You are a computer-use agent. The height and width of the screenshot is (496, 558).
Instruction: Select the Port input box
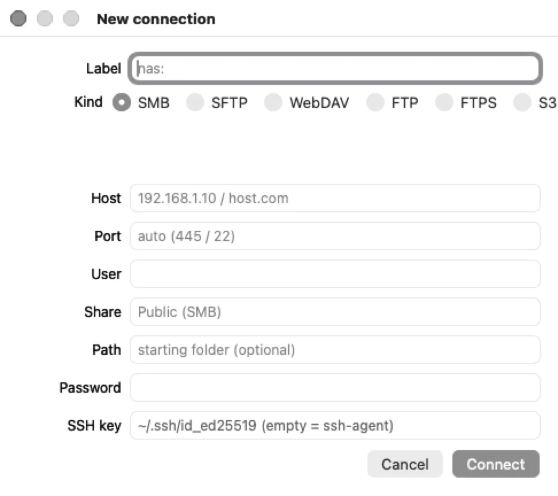pos(335,237)
